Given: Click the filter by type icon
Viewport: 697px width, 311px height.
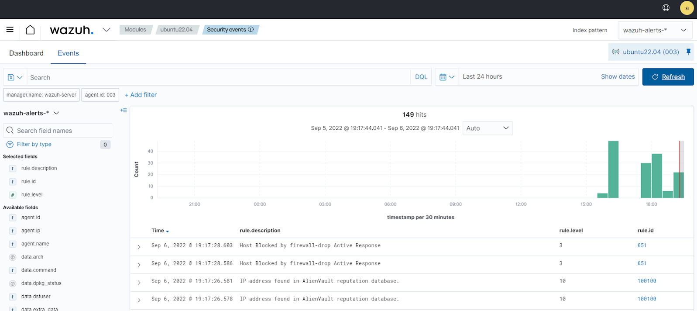Looking at the screenshot, I should 10,145.
